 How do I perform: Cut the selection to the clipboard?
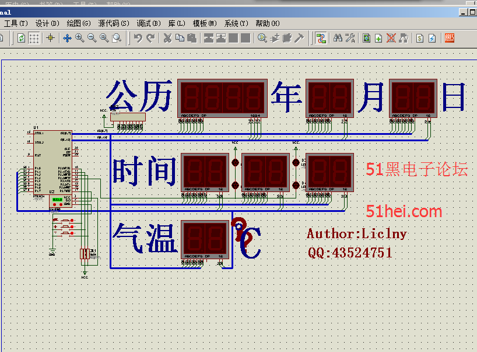[167, 39]
